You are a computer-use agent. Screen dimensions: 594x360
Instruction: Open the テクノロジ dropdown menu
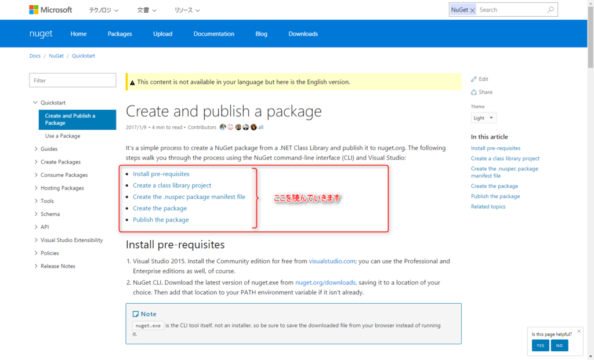tap(104, 10)
